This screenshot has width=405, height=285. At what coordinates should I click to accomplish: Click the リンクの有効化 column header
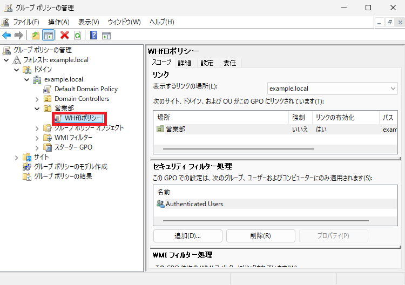[346, 118]
